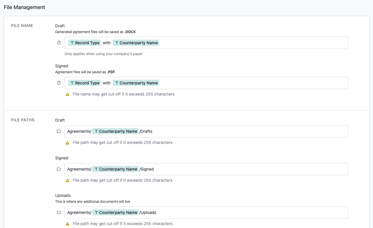Click into the Uploads file path field

pyautogui.click(x=249, y=212)
